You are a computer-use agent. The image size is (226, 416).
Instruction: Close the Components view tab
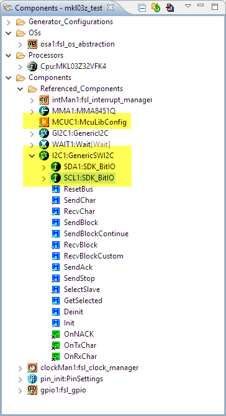click(111, 7)
